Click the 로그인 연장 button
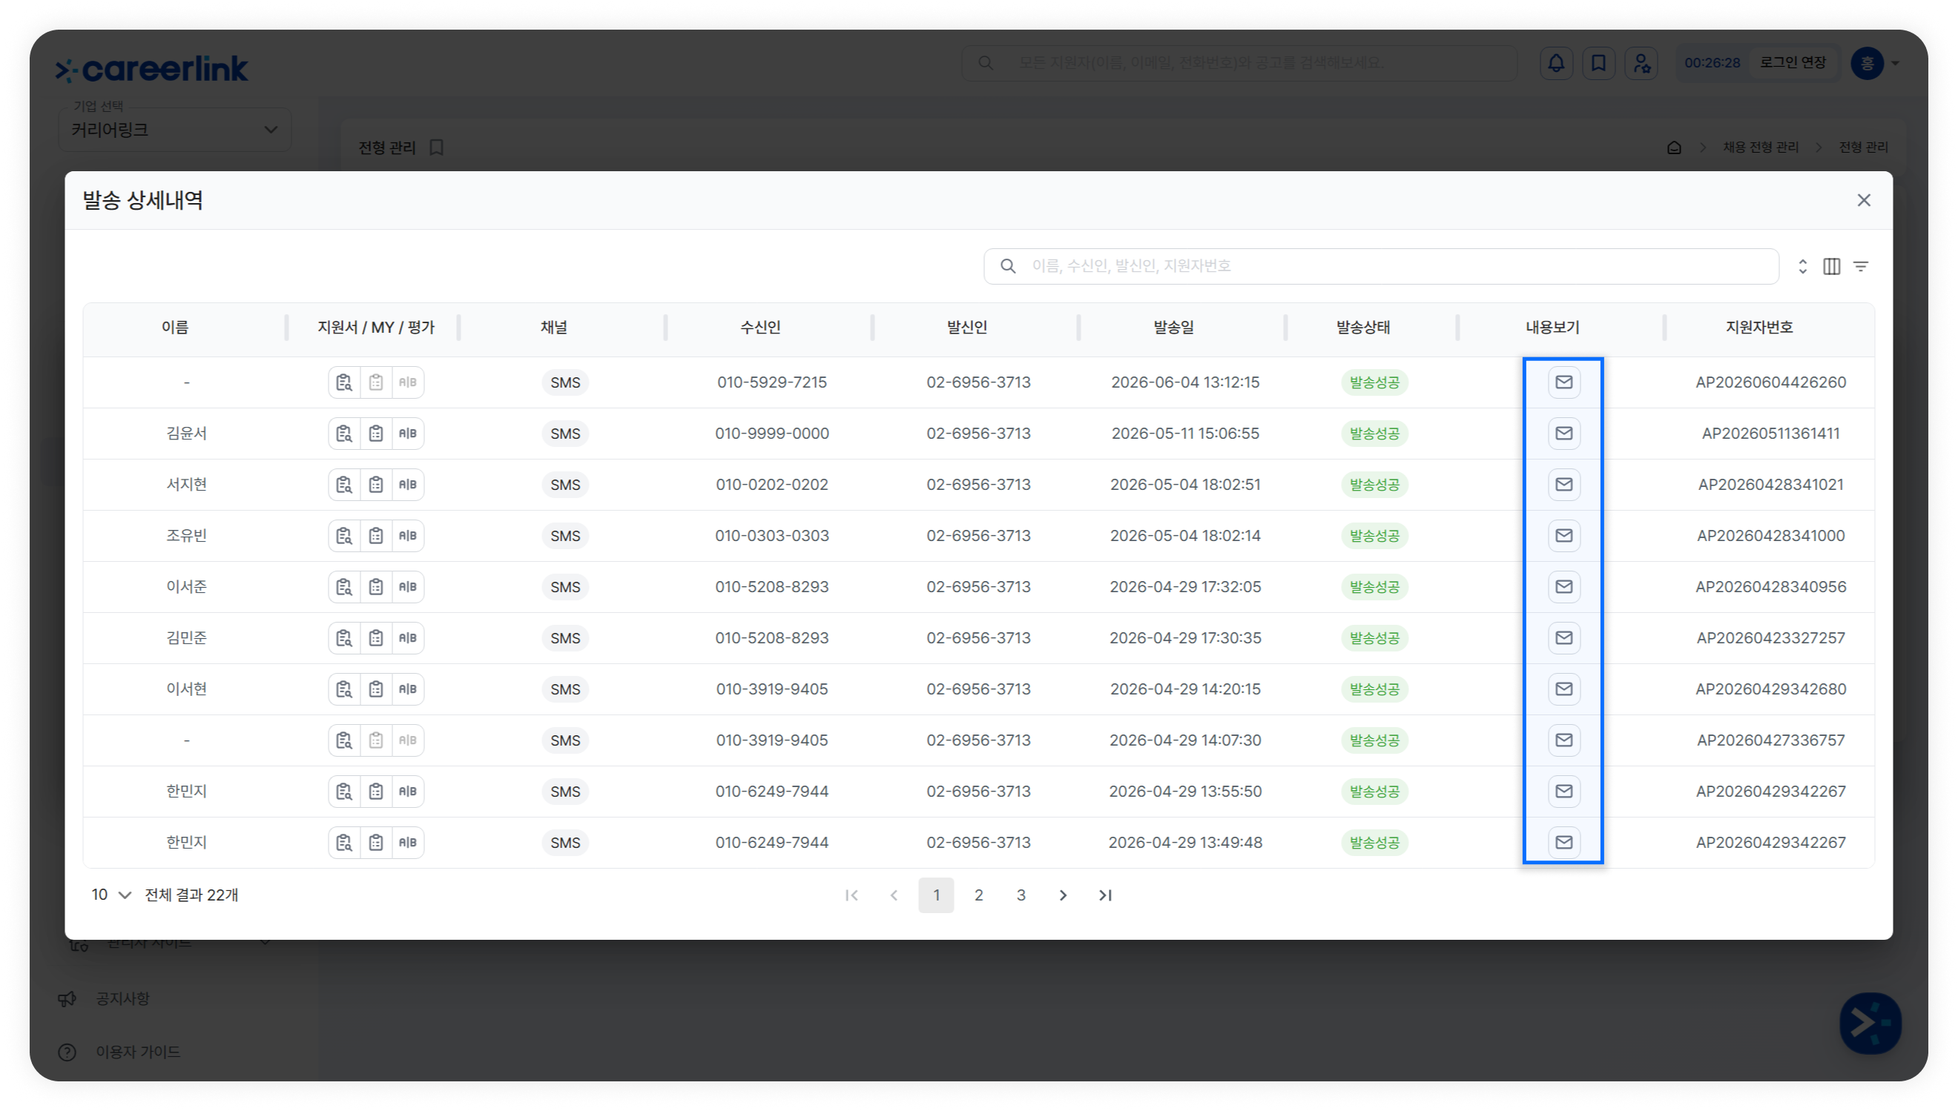1958x1111 pixels. 1793,62
